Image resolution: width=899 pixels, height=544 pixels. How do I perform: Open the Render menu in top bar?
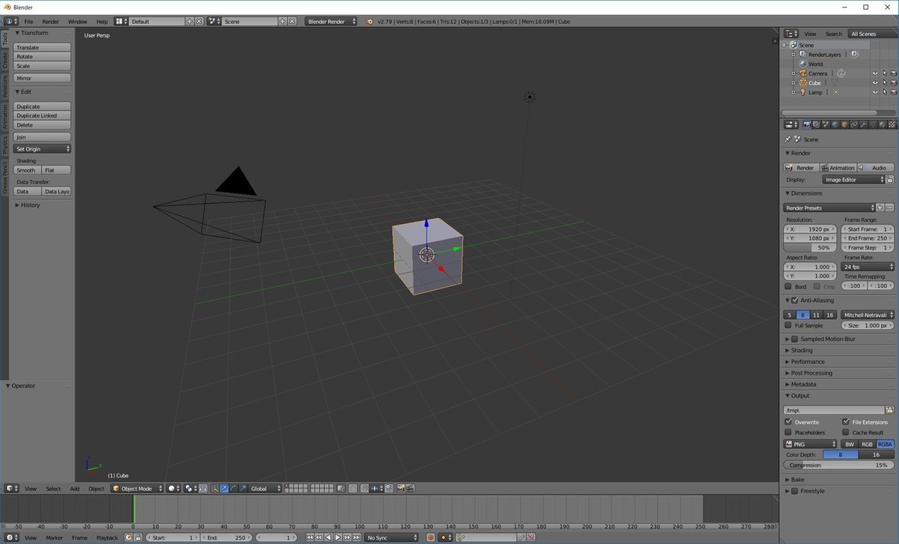point(50,22)
